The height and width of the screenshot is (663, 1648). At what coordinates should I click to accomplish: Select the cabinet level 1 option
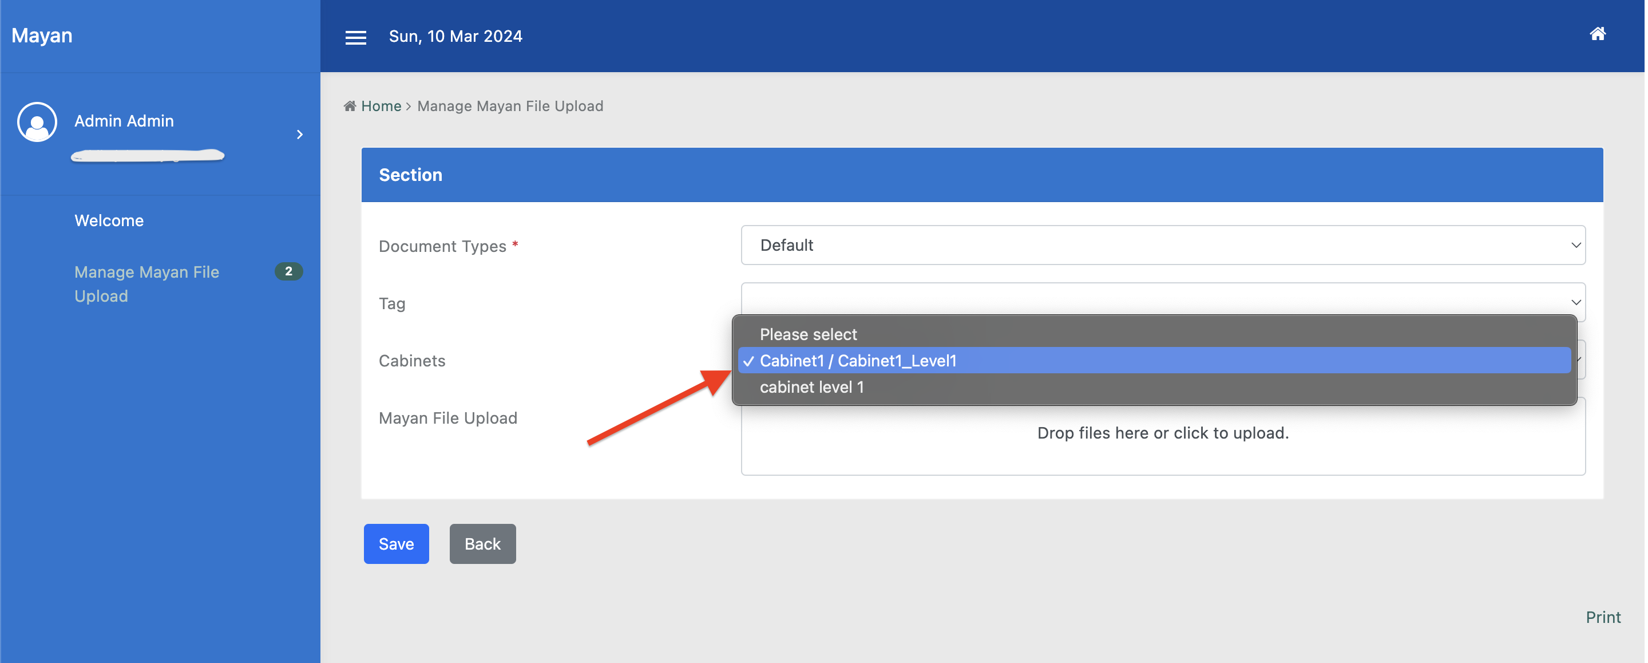1154,386
